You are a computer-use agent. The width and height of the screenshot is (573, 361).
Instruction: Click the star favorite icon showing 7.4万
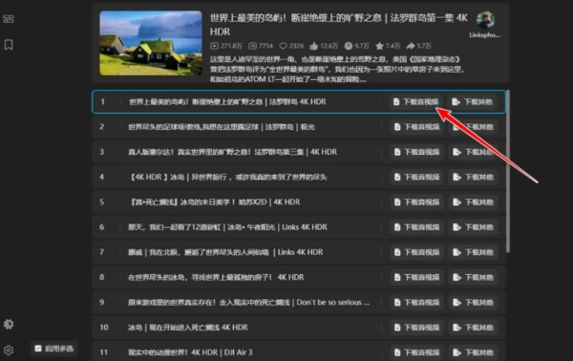coord(380,46)
